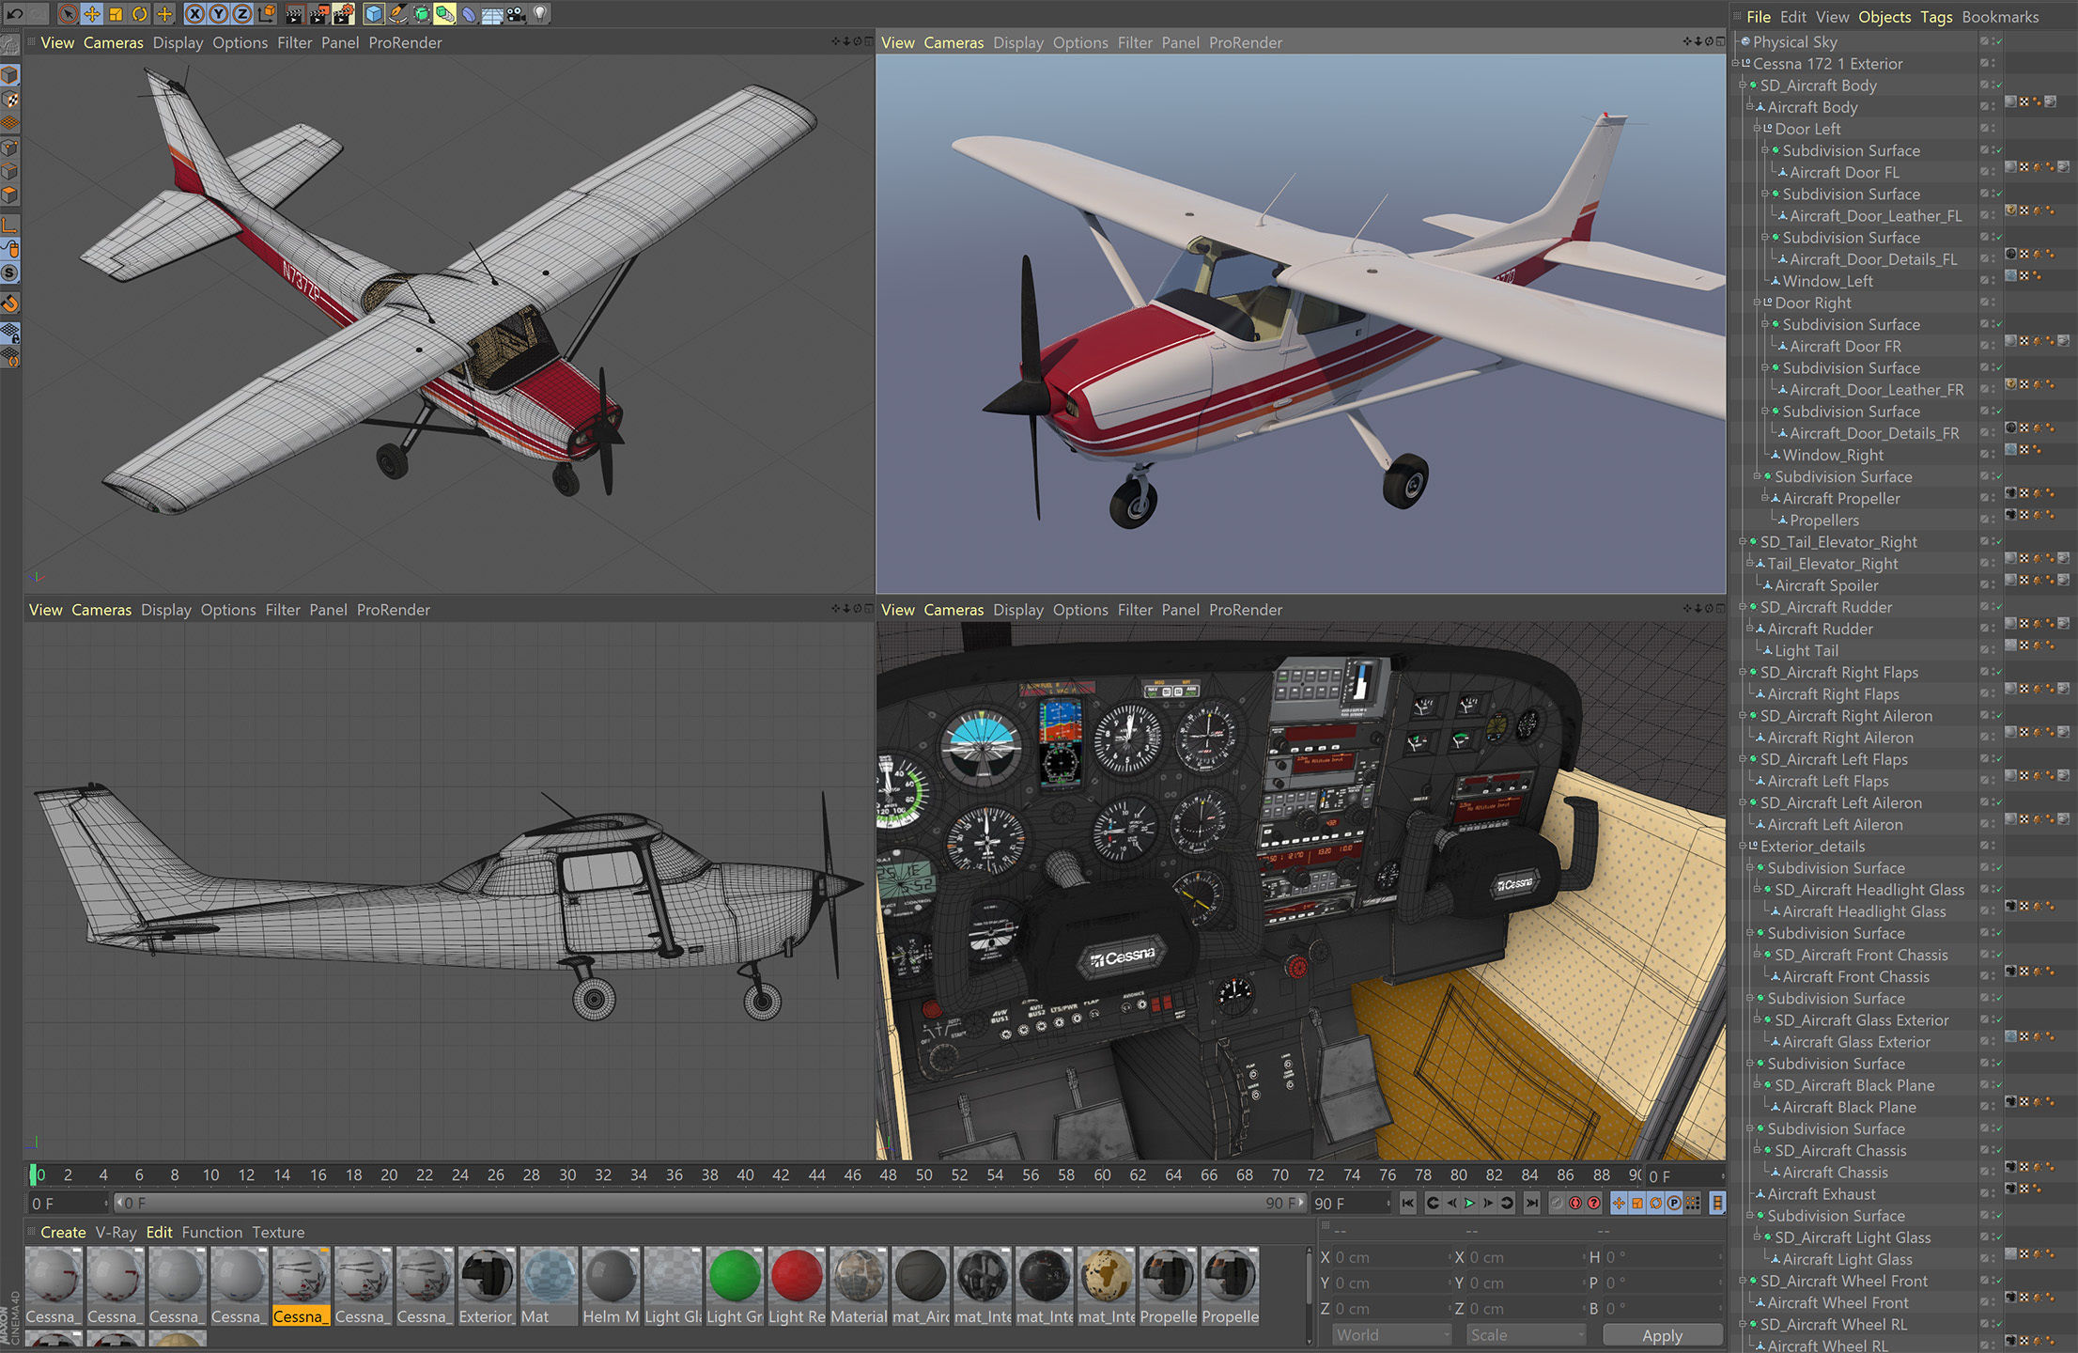Open Edit Render Settings clapperboard icon
This screenshot has height=1353, width=2078.
343,13
